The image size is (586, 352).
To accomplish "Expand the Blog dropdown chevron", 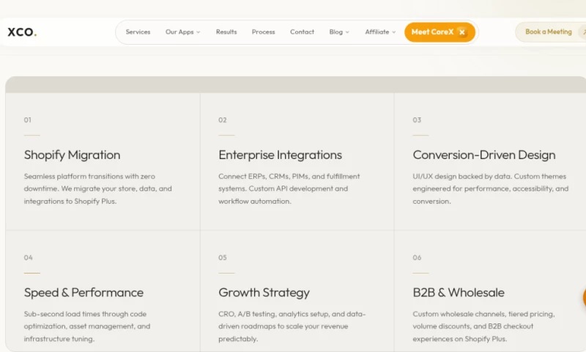I will pos(347,32).
